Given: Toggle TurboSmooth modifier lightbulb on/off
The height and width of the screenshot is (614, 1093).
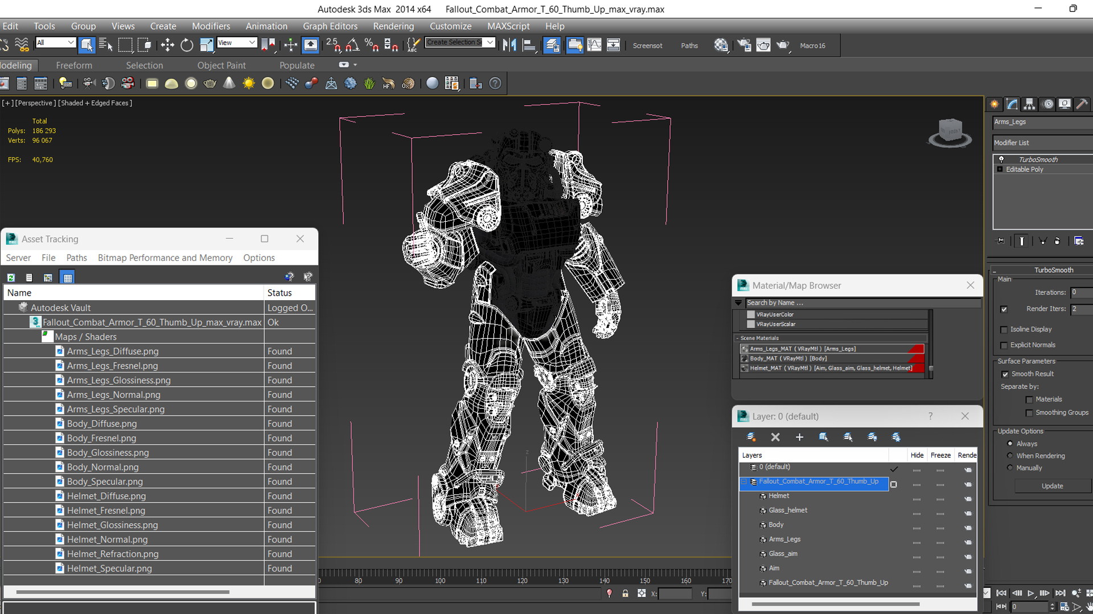Looking at the screenshot, I should pos(1001,159).
